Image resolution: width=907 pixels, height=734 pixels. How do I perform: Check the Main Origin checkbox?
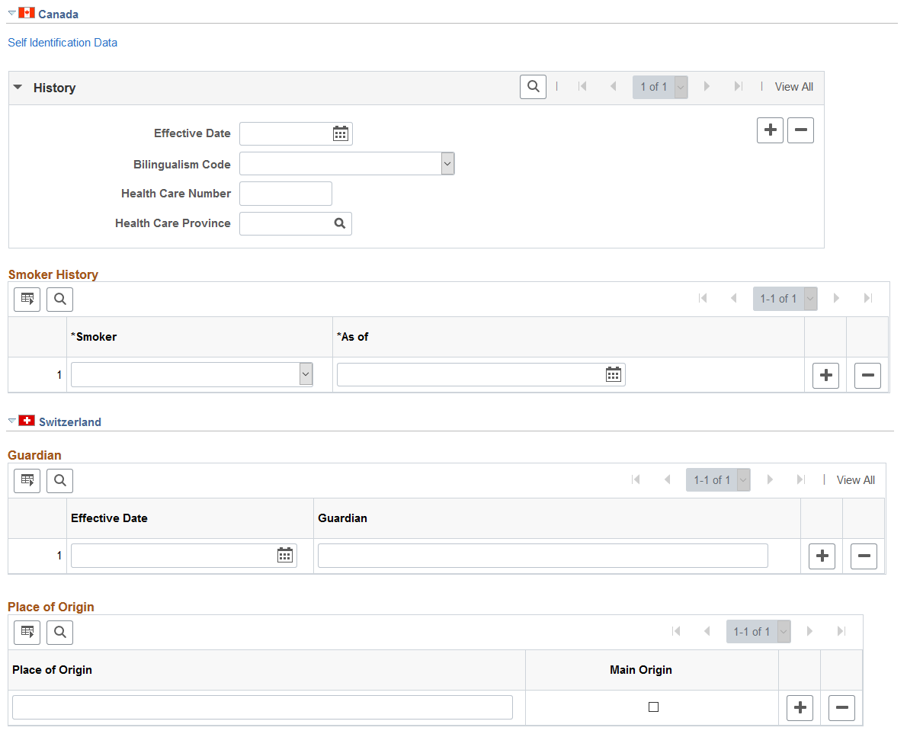coord(654,707)
